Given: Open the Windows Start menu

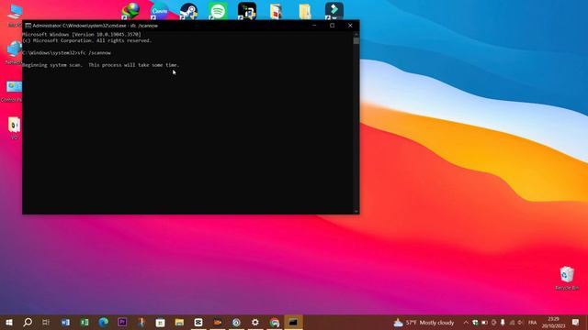Looking at the screenshot, I should tap(9, 322).
